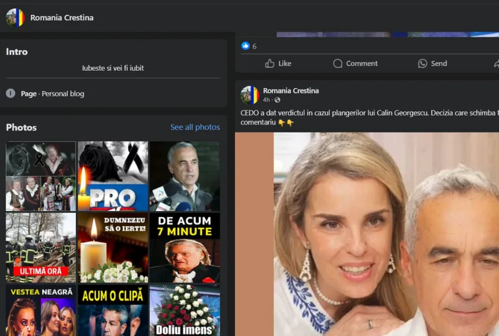Open the DE ACUM 7 MINUTE thumbnail
This screenshot has width=499, height=336.
pos(185,248)
